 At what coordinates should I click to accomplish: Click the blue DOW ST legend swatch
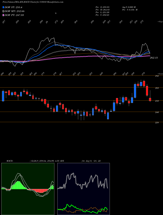tap(3, 7)
